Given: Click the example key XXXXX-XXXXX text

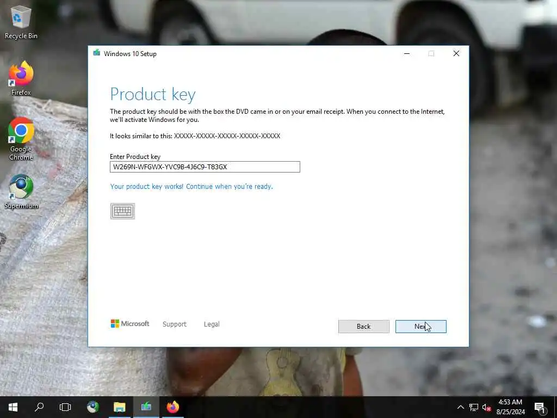Looking at the screenshot, I should pos(227,136).
